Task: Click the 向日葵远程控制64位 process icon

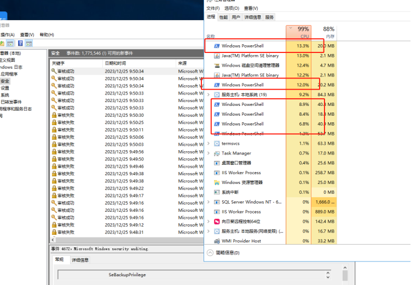Action: 217,222
